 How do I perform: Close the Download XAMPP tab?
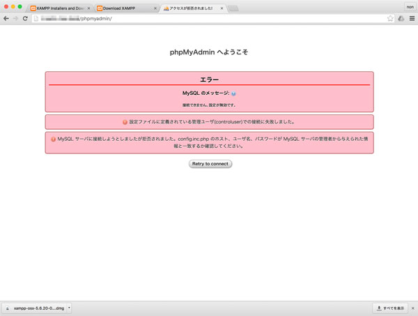[x=155, y=8]
